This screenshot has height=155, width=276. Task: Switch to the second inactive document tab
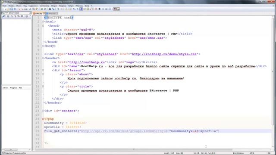pyautogui.click(x=52, y=13)
